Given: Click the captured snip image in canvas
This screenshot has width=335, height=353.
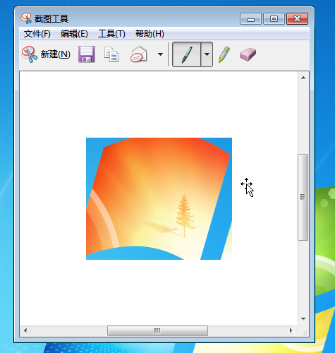Looking at the screenshot, I should 159,198.
